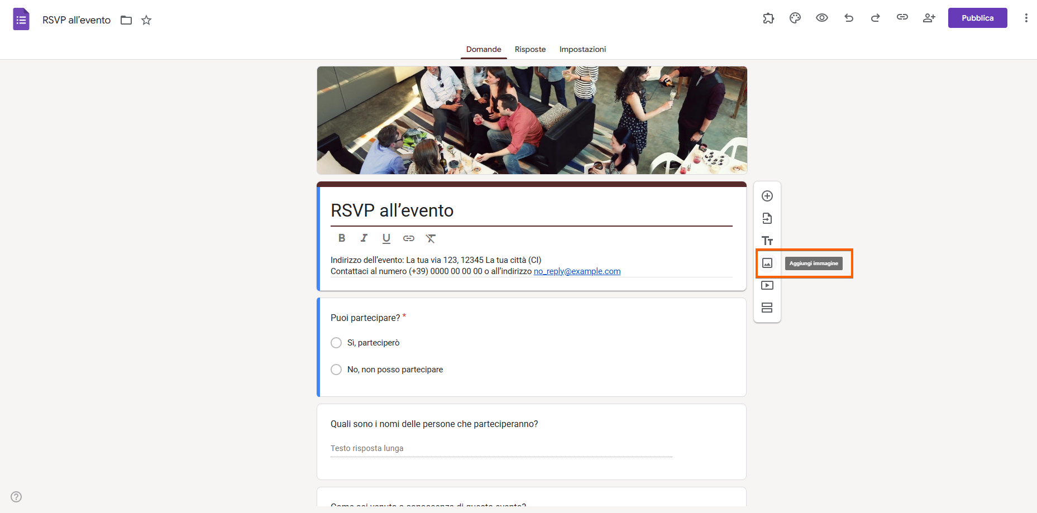Add collaborators via the person-plus icon
The height and width of the screenshot is (513, 1037).
[x=929, y=17]
